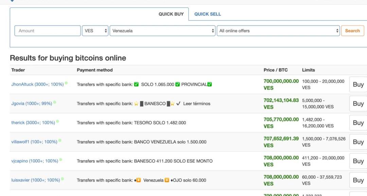Open the All online offers dropdown

click(x=278, y=31)
